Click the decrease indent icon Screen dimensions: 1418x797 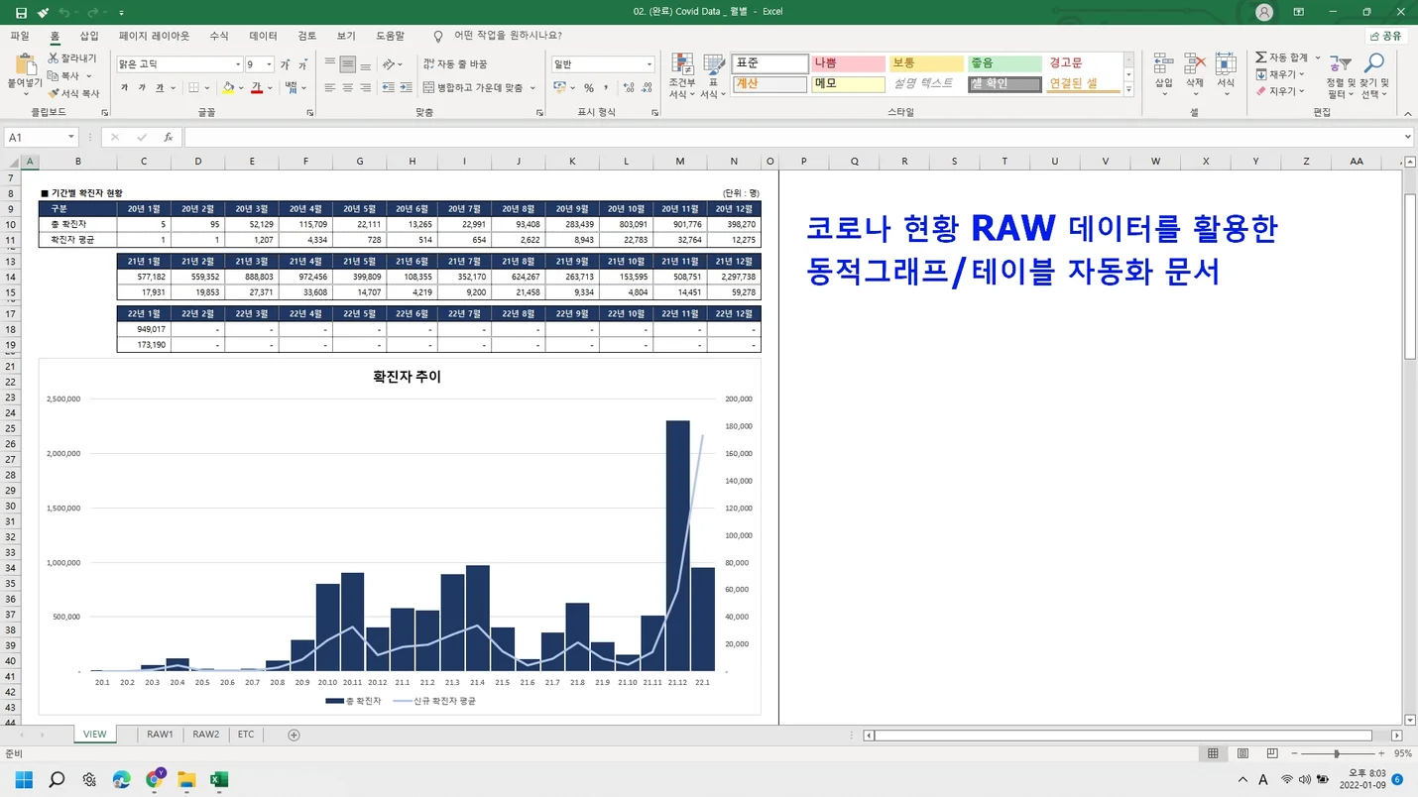point(388,88)
